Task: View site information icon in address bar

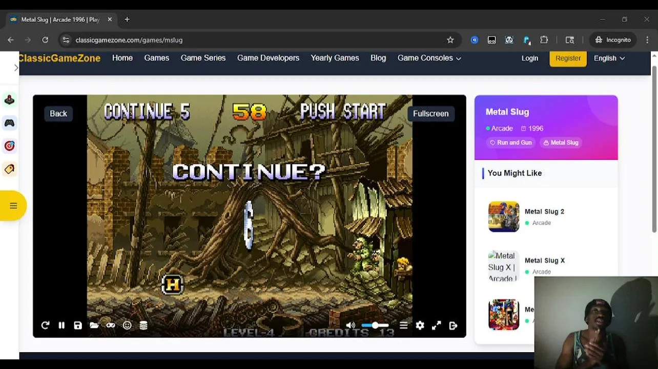Action: (x=66, y=40)
